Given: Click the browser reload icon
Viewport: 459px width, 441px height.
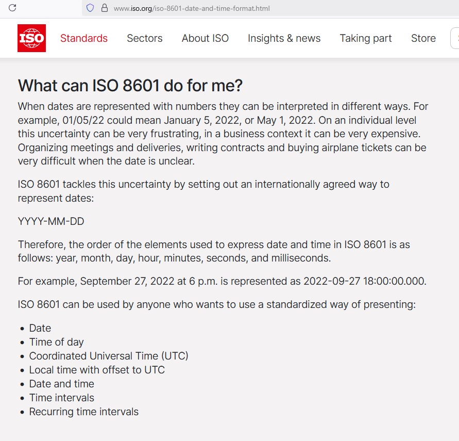Looking at the screenshot, I should [13, 8].
